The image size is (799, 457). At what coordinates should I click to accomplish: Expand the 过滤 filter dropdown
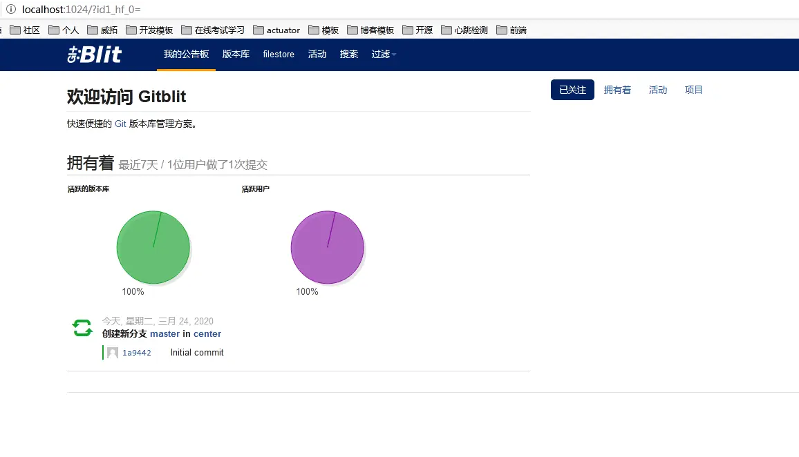click(384, 55)
